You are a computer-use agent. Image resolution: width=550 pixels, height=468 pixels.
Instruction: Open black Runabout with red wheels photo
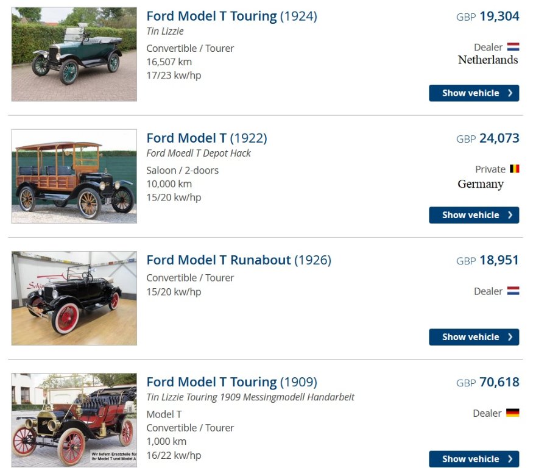[x=74, y=298]
